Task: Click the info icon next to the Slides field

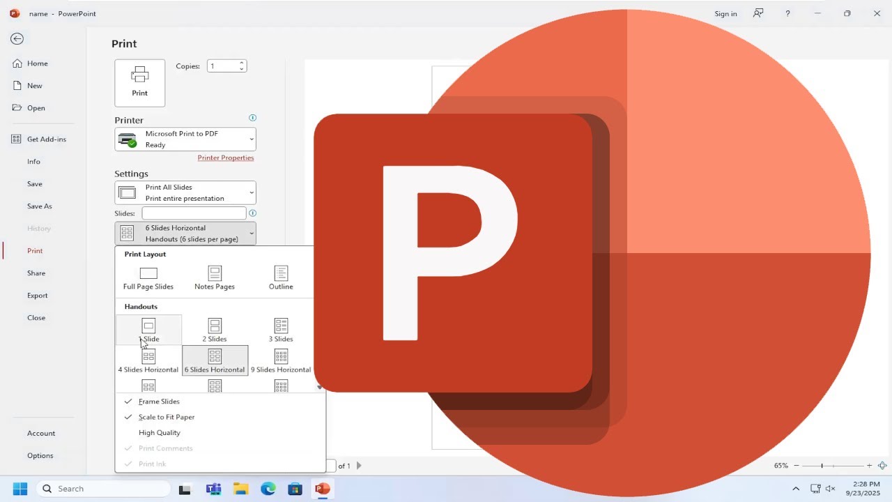Action: [x=252, y=213]
